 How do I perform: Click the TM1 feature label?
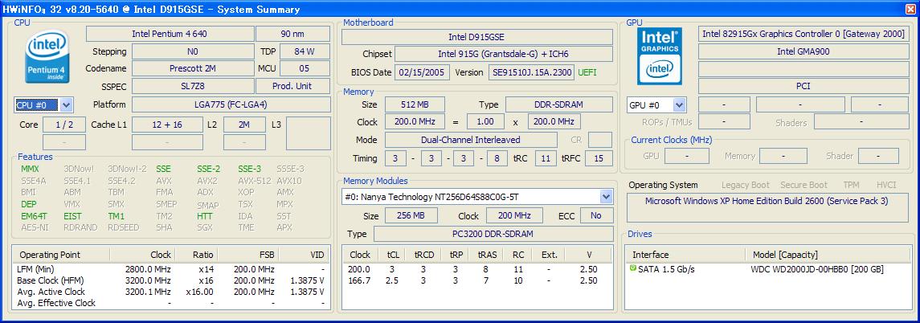(x=117, y=215)
